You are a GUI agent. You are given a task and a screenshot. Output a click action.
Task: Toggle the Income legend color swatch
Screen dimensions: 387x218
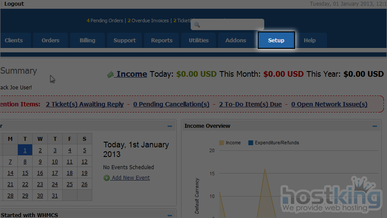coord(222,143)
